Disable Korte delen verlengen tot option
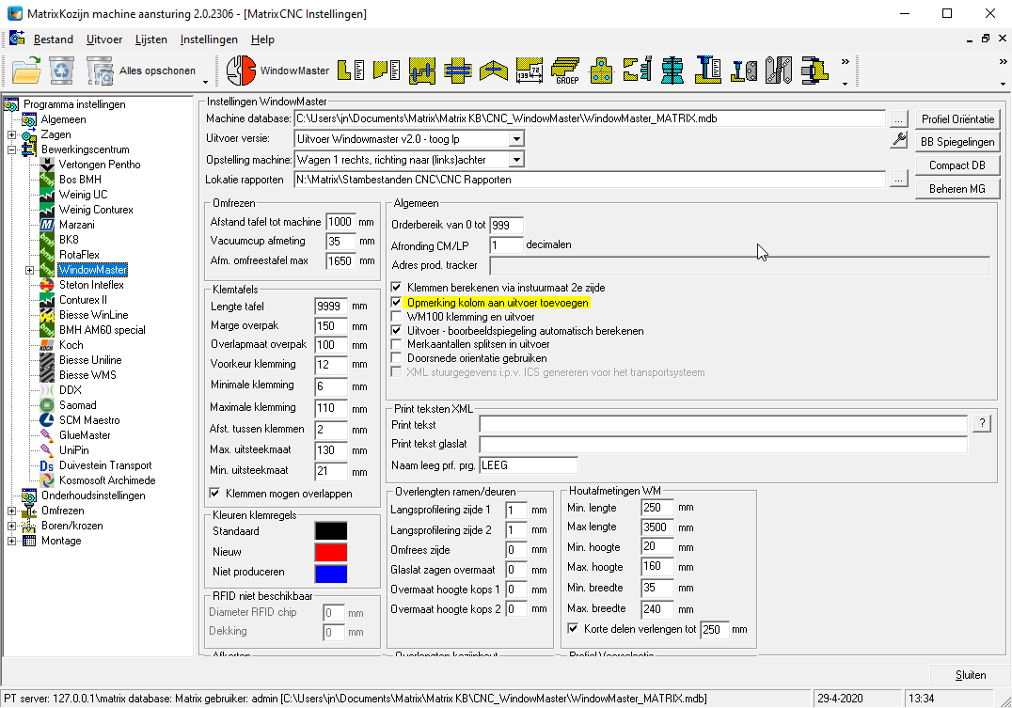1012x708 pixels. click(573, 629)
